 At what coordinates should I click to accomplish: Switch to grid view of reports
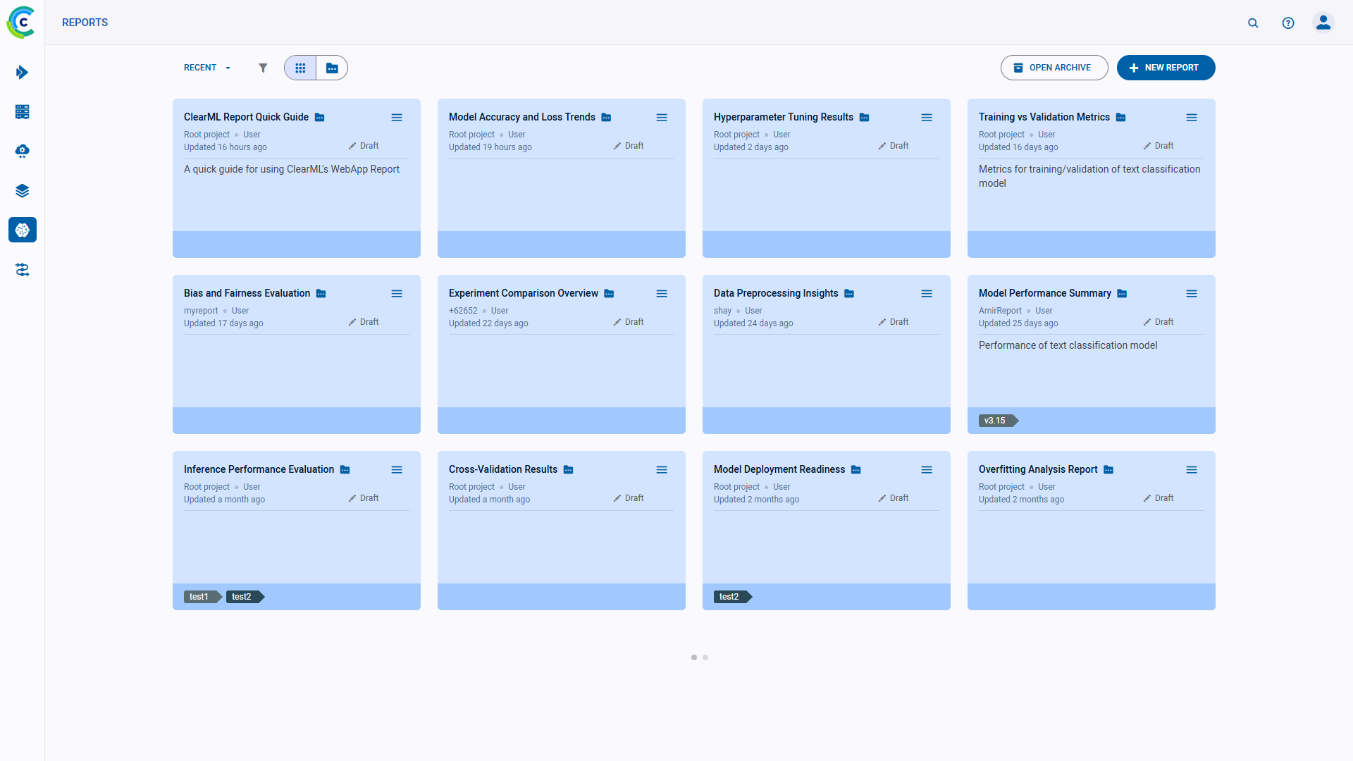point(300,68)
